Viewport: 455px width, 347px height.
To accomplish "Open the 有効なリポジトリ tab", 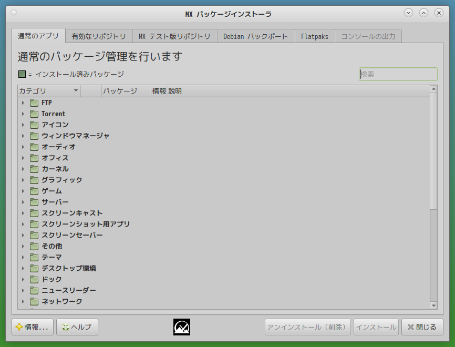I will point(99,36).
